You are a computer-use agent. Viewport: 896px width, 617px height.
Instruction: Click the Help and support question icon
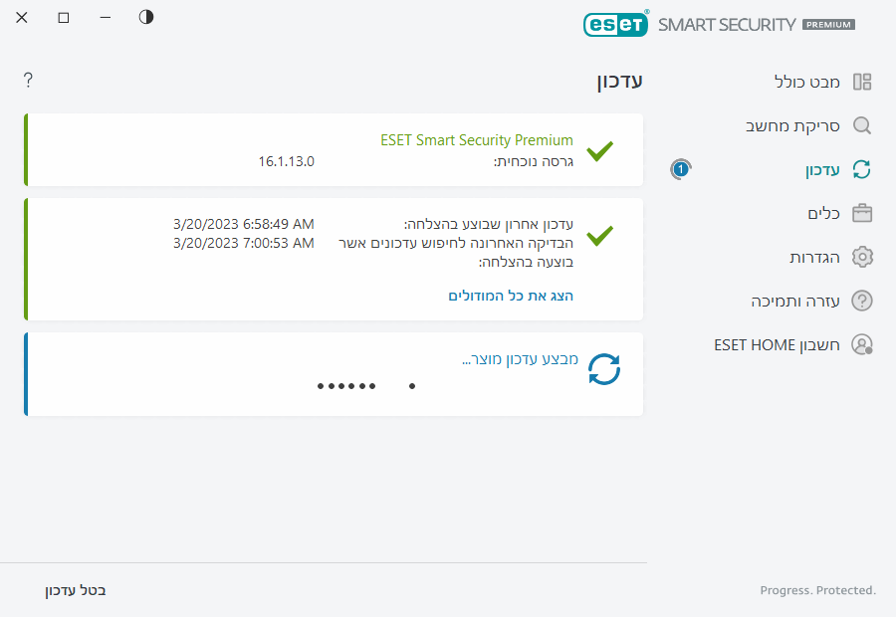[862, 301]
